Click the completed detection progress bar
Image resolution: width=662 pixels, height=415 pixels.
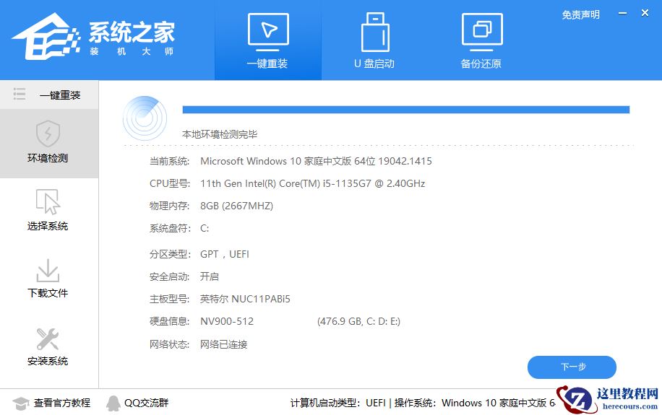(x=405, y=110)
